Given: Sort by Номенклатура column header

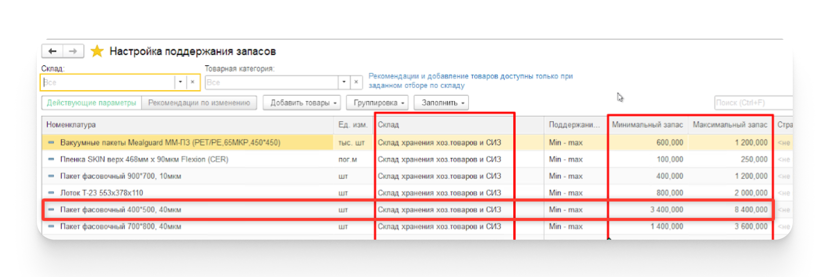Looking at the screenshot, I should pyautogui.click(x=71, y=125).
